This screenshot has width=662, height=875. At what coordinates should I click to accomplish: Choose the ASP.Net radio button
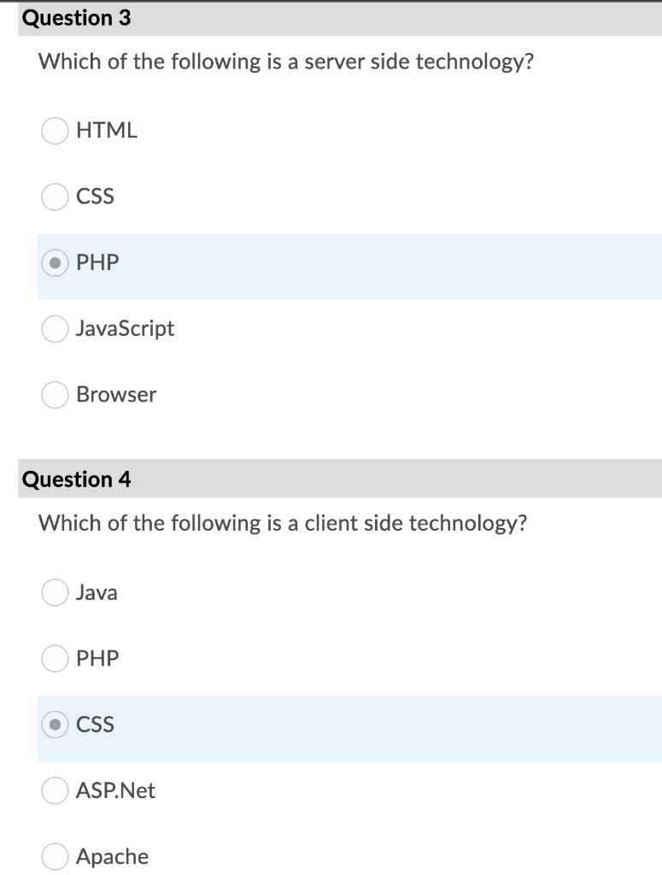(x=55, y=790)
